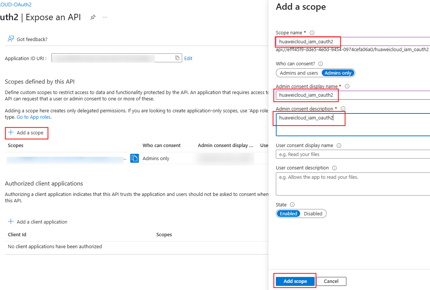Show info tooltip for State

292,205
